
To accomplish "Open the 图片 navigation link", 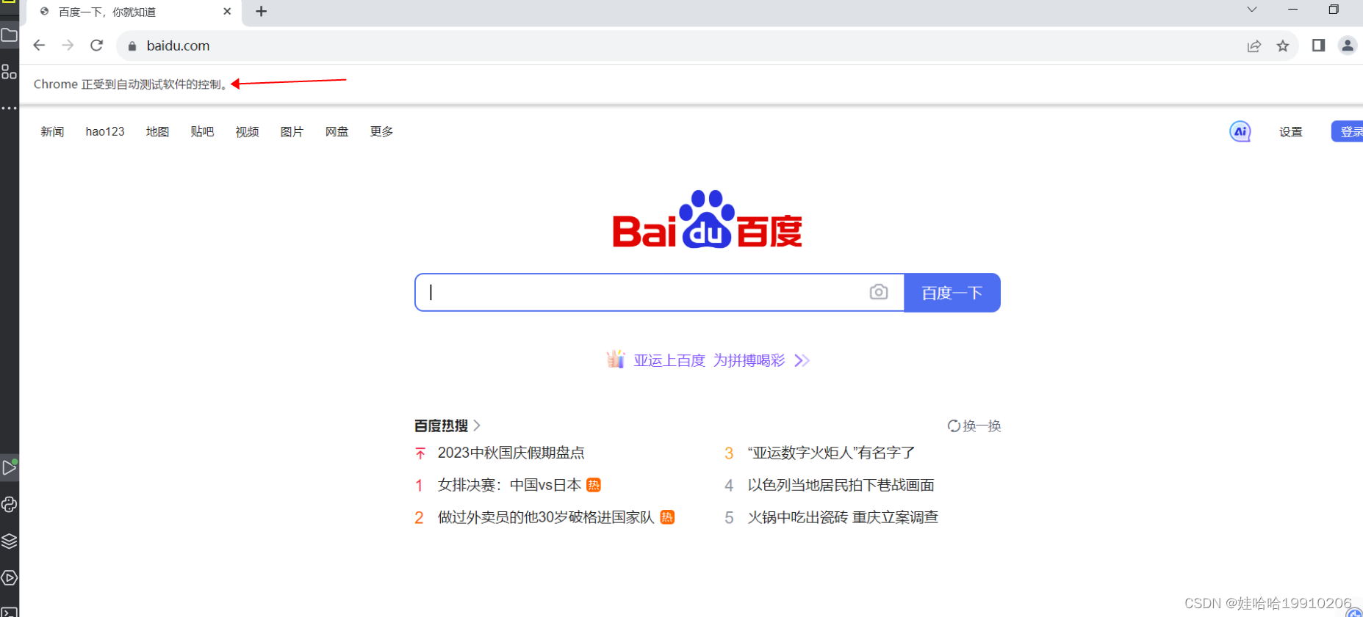I will 292,131.
